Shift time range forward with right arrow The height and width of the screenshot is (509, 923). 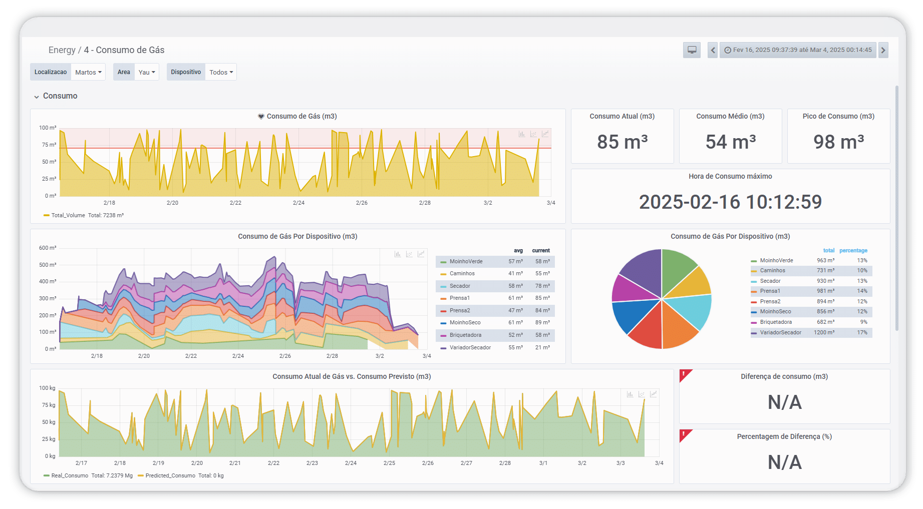click(883, 50)
